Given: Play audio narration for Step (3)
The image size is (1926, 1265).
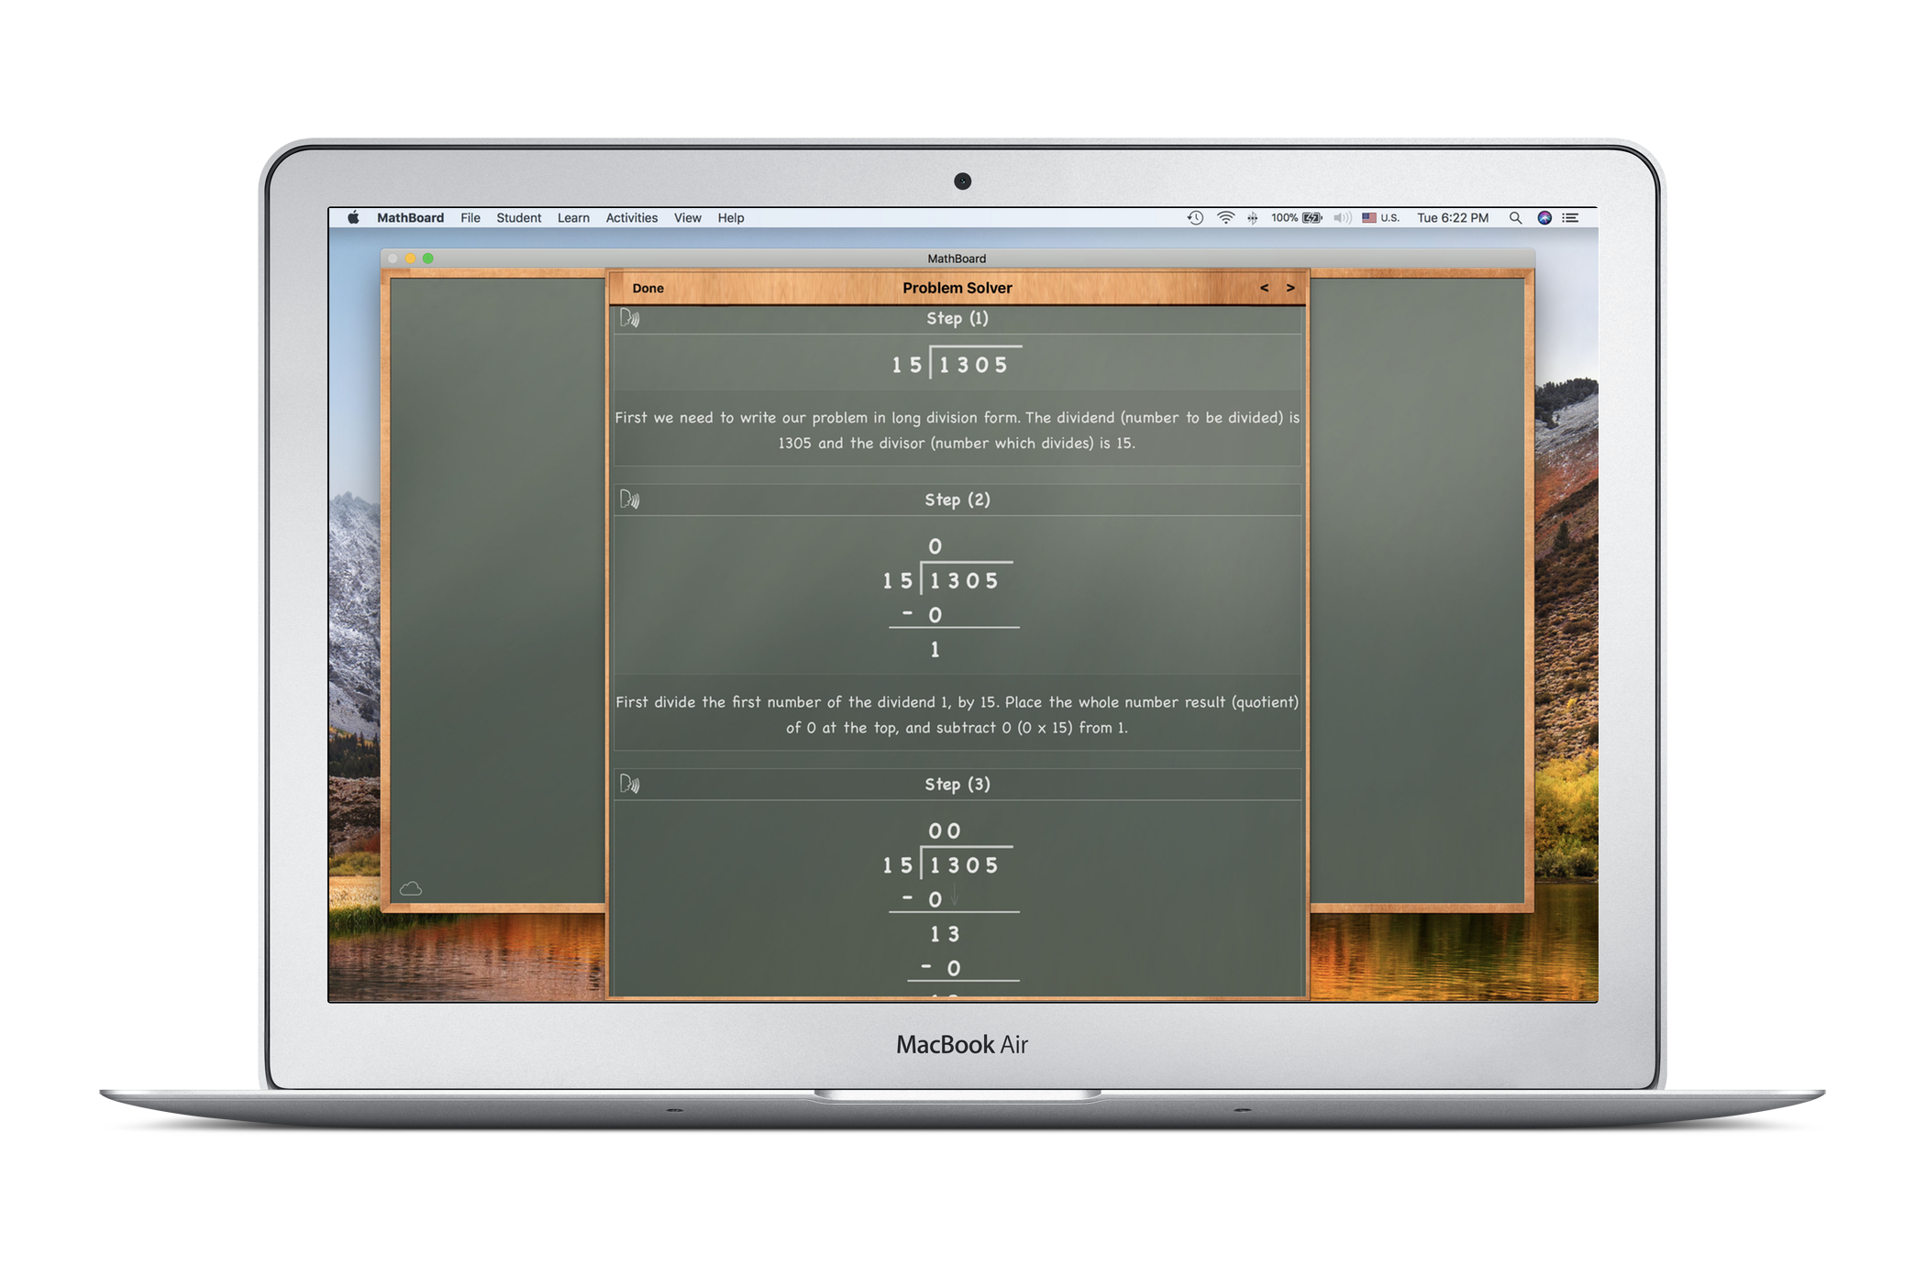Looking at the screenshot, I should click(629, 784).
